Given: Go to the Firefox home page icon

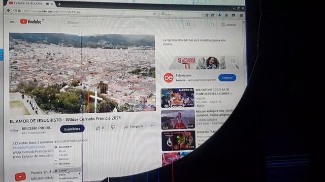Looking at the screenshot, I should [226, 15].
